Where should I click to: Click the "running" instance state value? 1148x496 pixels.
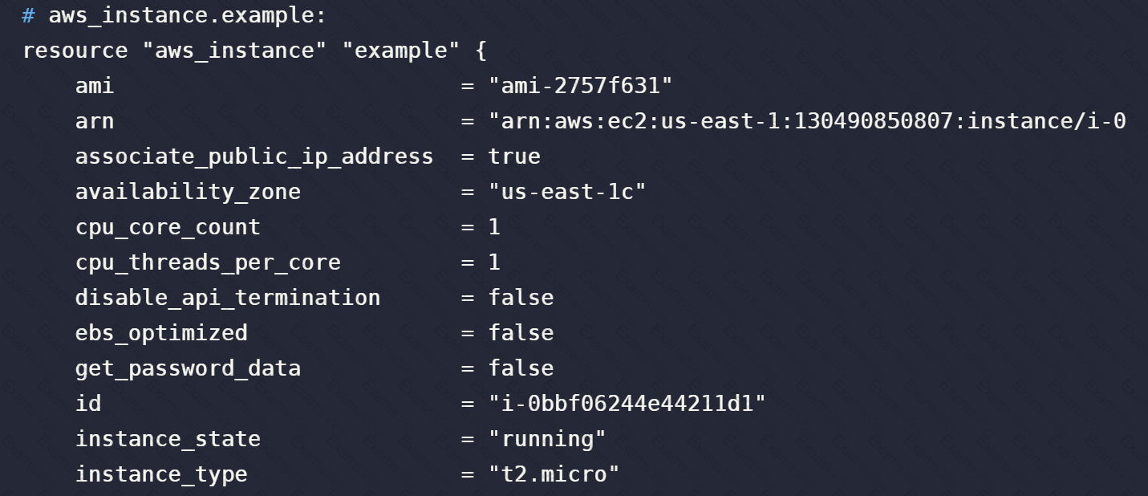(x=547, y=439)
